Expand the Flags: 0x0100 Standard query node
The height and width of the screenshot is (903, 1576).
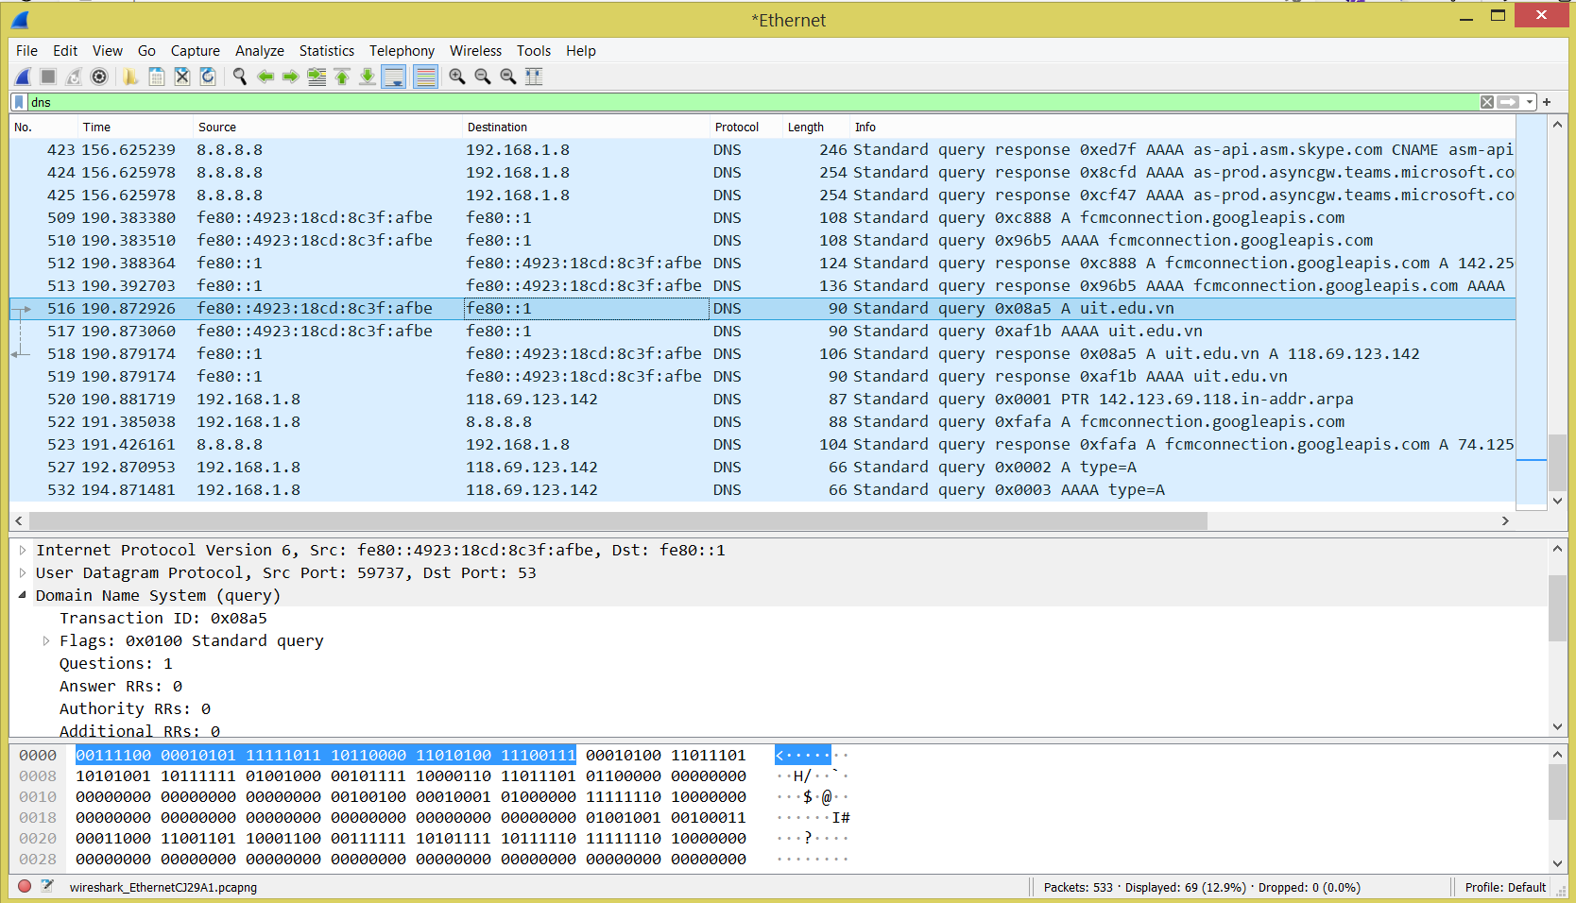(x=46, y=640)
